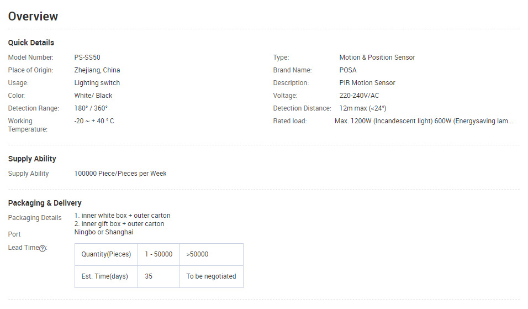This screenshot has width=528, height=309.
Task: Click the Packaging & Delivery heading
Action: click(x=45, y=203)
